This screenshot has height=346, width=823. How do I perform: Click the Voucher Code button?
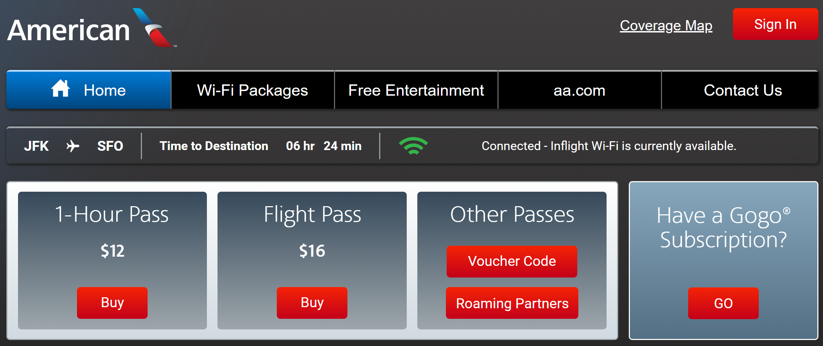pyautogui.click(x=512, y=261)
